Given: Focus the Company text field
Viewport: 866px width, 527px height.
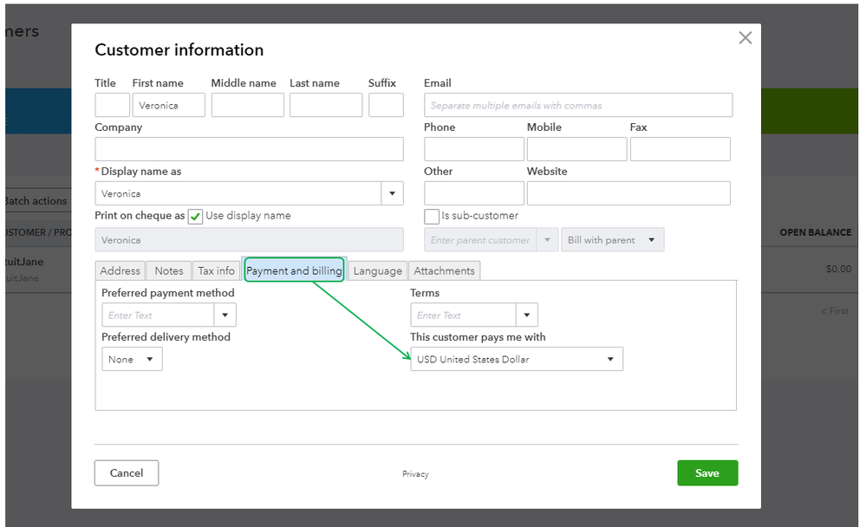Looking at the screenshot, I should point(249,149).
